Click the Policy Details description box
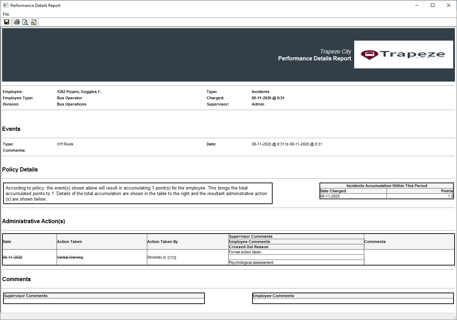457x320 pixels. click(x=137, y=193)
